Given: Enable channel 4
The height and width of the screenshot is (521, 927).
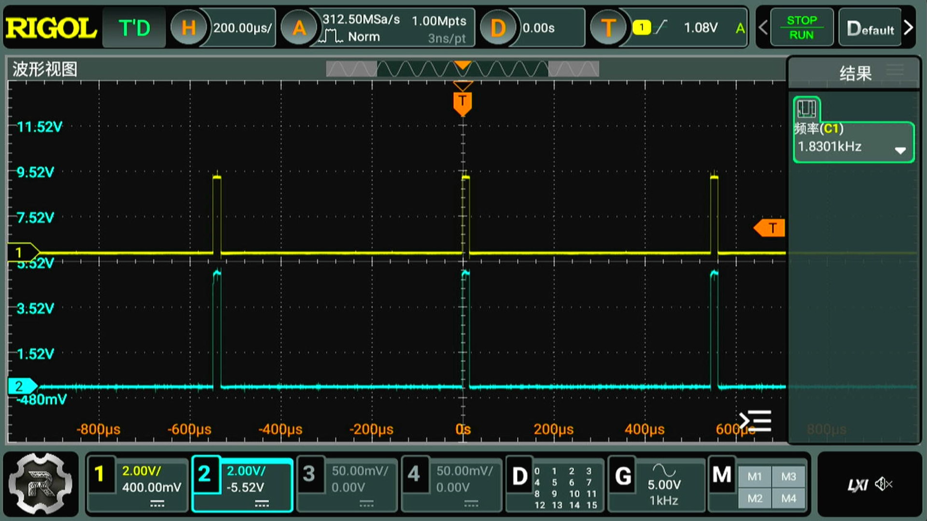Looking at the screenshot, I should (414, 474).
